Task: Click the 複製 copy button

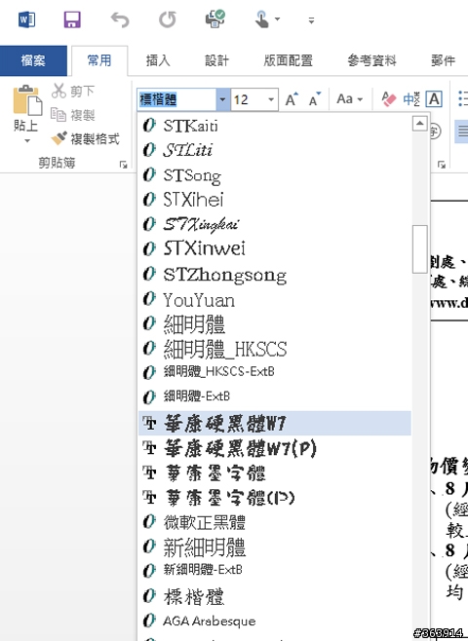Action: click(73, 115)
